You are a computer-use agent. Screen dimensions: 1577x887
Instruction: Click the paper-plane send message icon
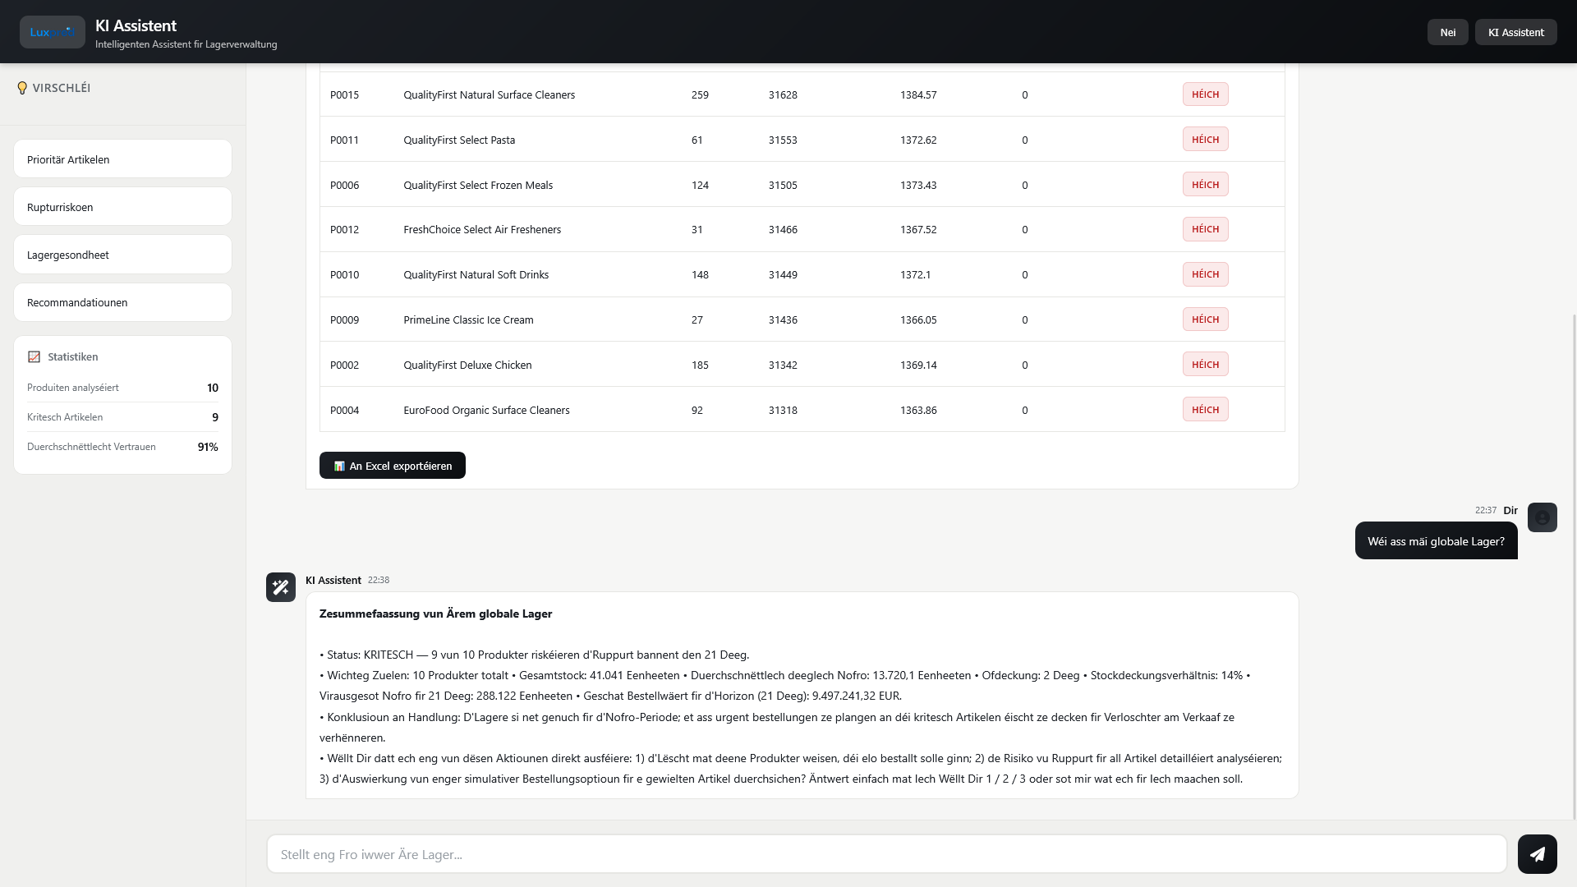(x=1537, y=854)
